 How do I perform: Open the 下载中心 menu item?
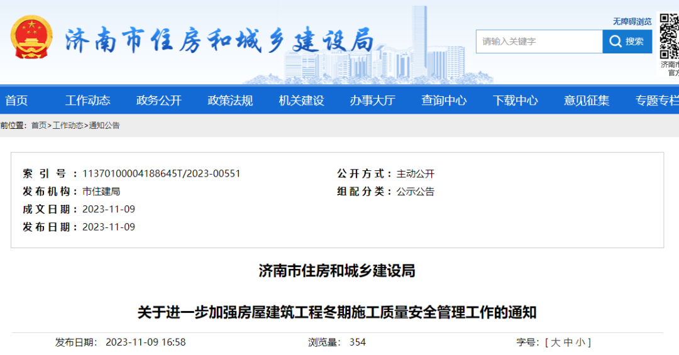(x=516, y=101)
